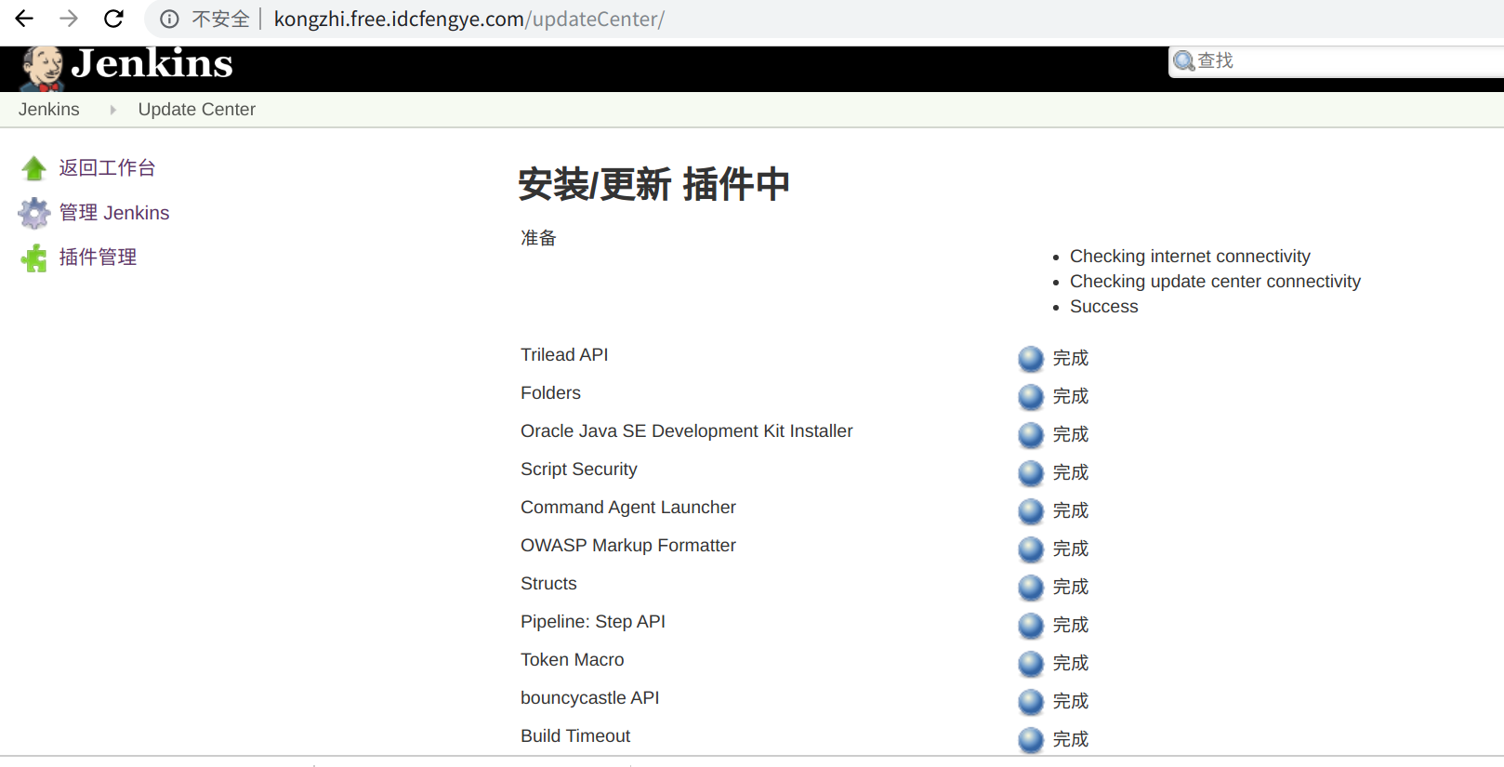Expand the breadcrumb arrow after Jenkins

pos(112,110)
